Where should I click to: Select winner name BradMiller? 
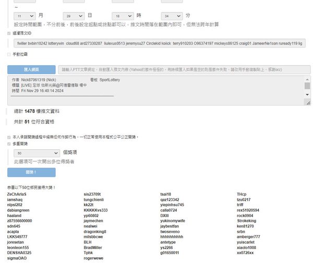[x=93, y=247]
